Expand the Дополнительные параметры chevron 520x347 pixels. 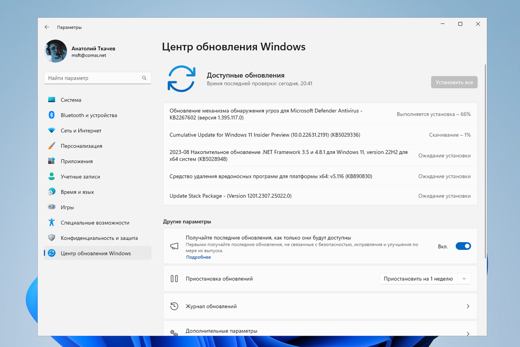468,333
